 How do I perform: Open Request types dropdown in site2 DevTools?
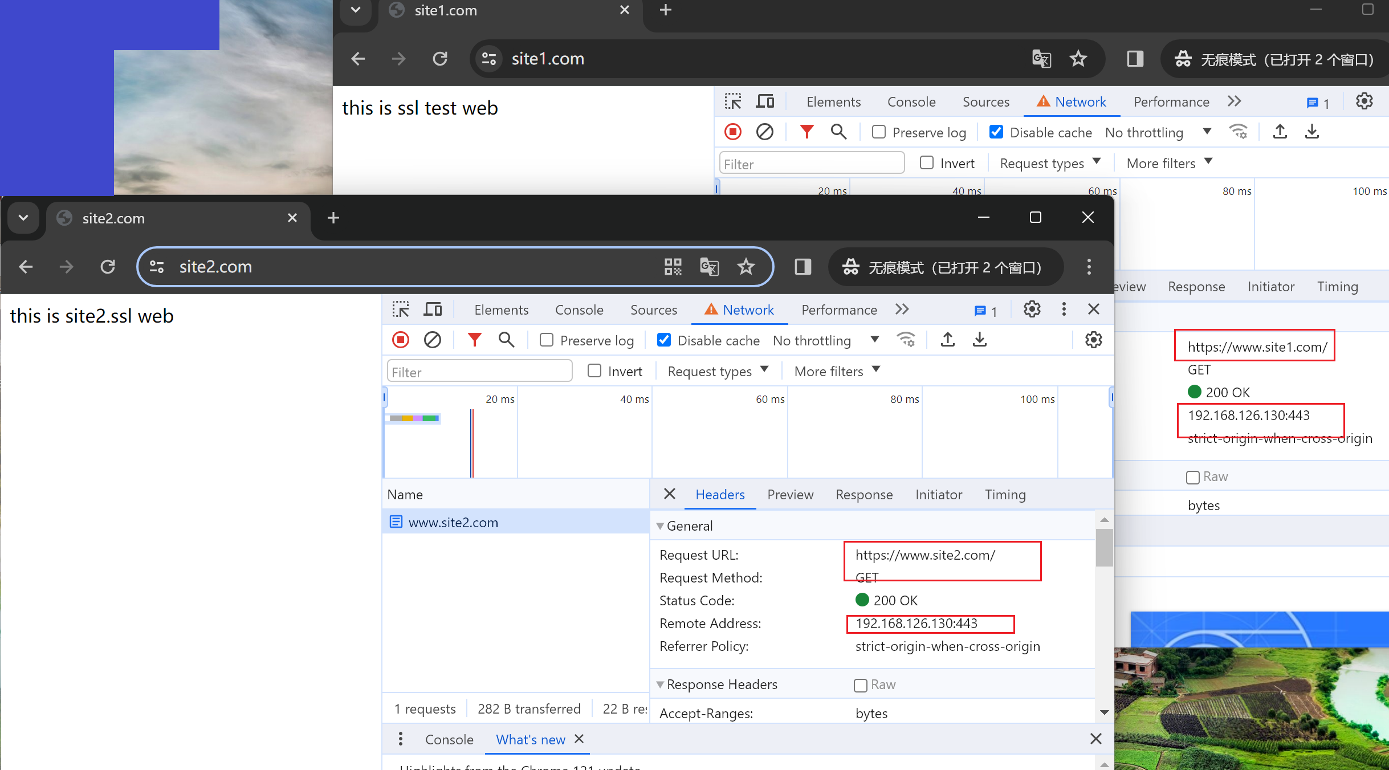point(718,372)
